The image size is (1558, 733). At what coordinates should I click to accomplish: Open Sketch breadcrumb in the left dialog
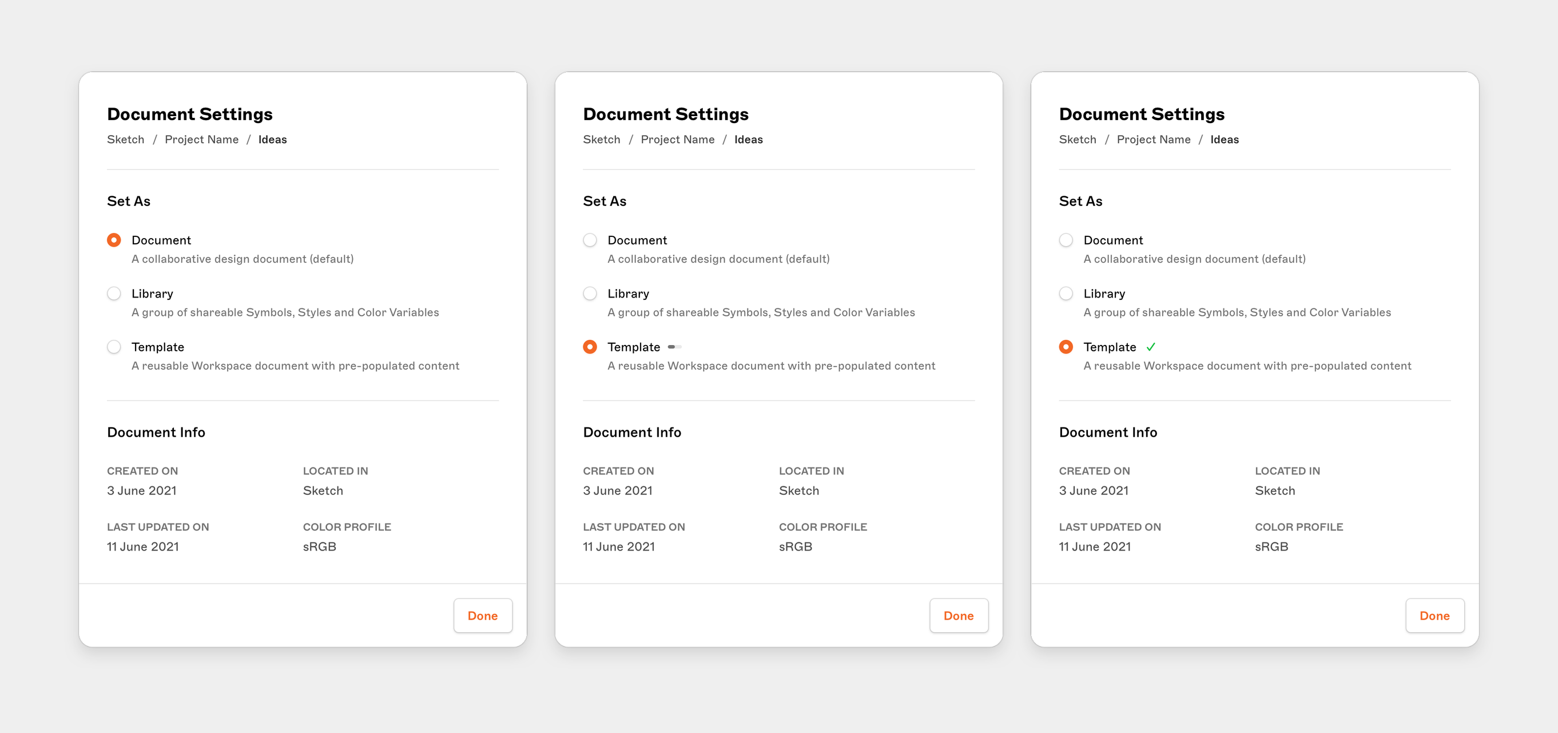126,140
